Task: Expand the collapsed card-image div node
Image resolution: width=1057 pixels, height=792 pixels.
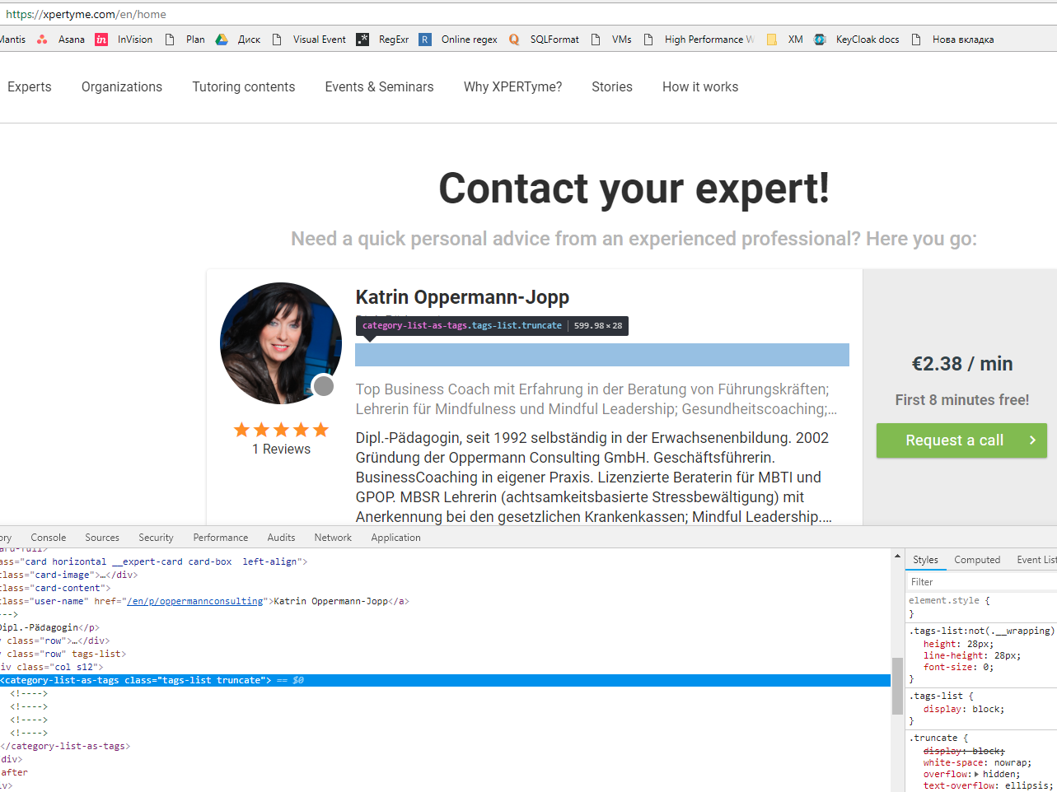Action: click(101, 575)
